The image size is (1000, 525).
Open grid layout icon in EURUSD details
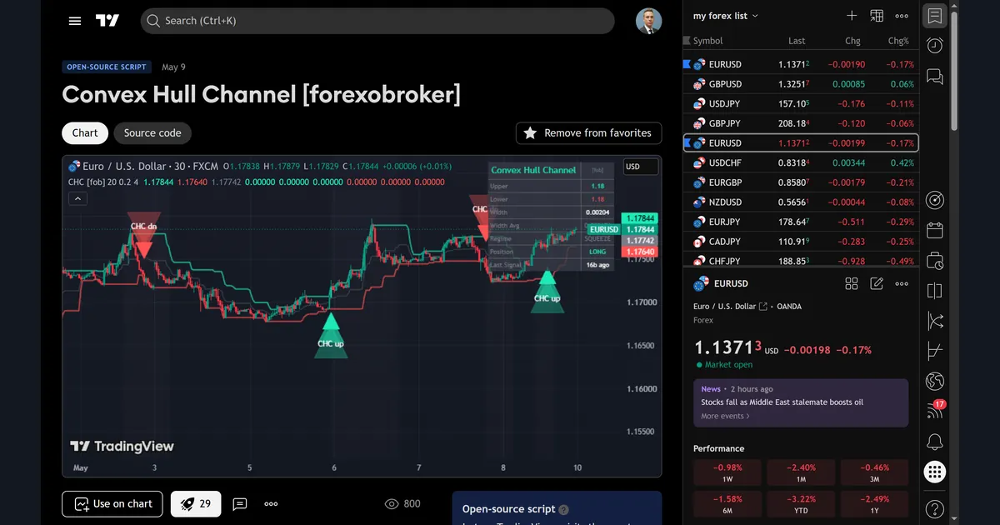(852, 283)
